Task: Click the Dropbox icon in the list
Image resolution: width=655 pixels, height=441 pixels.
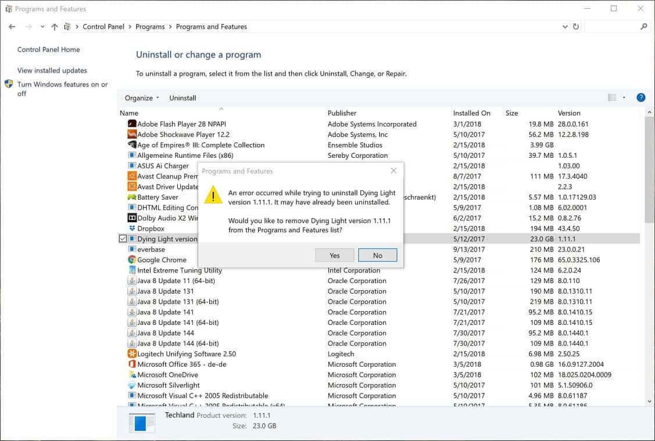Action: 132,229
